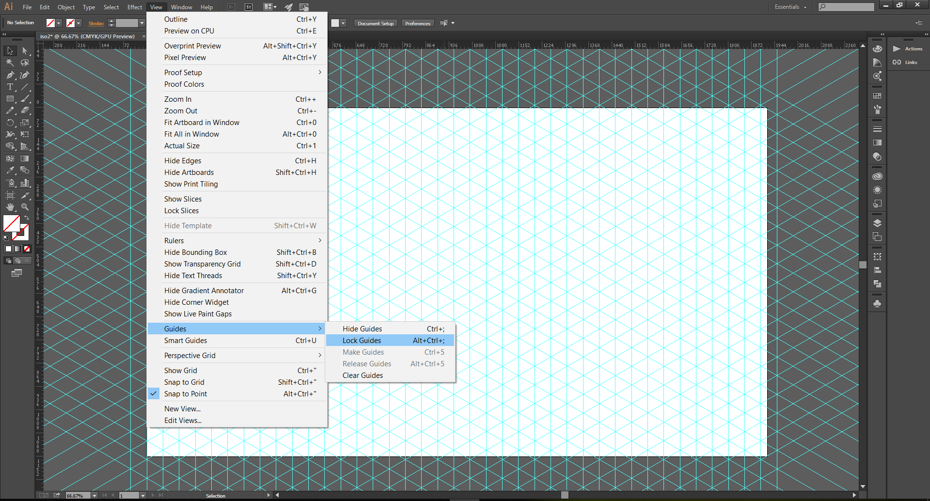
Task: Toggle Show Grid
Action: pos(237,371)
